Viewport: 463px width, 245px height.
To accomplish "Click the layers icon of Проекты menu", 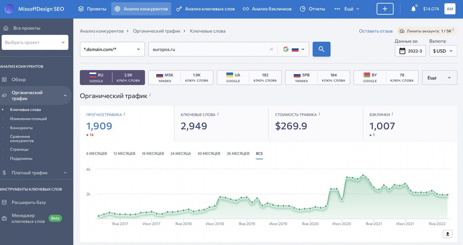I will point(81,8).
